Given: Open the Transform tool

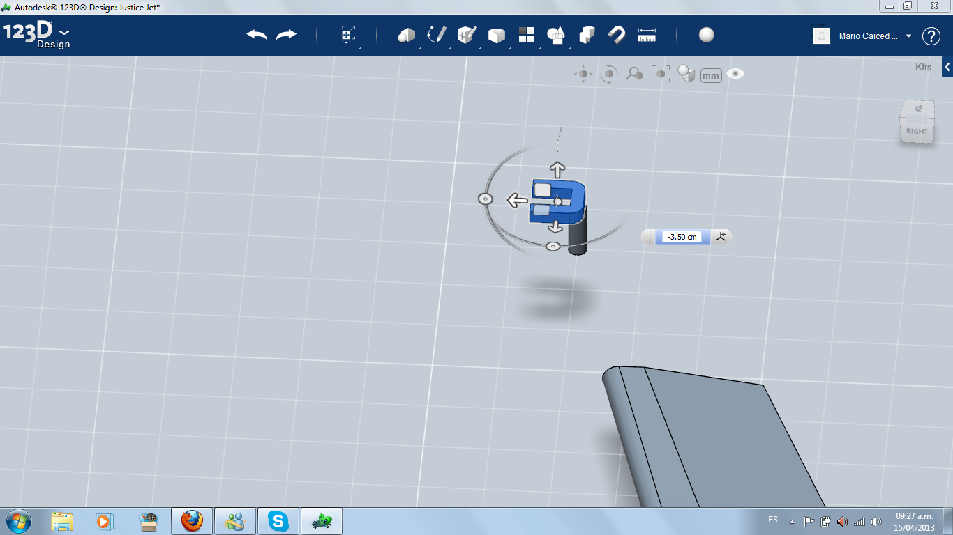Looking at the screenshot, I should pos(348,35).
